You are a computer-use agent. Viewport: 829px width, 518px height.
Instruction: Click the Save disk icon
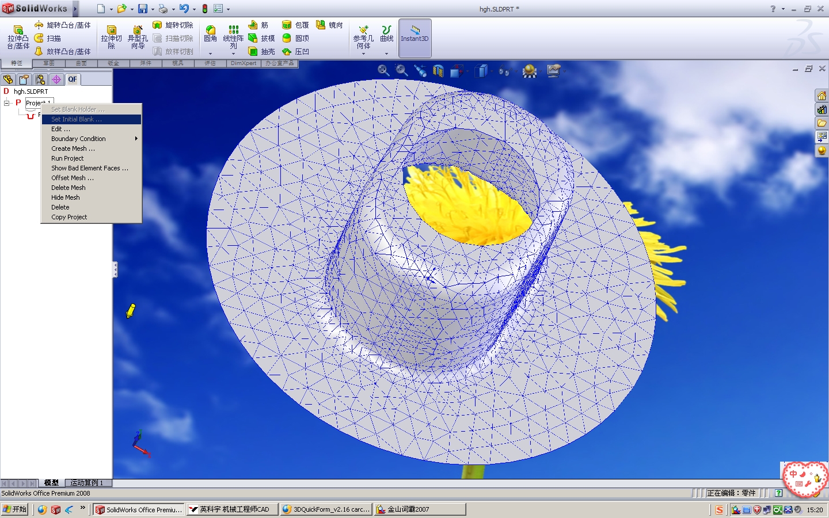142,9
